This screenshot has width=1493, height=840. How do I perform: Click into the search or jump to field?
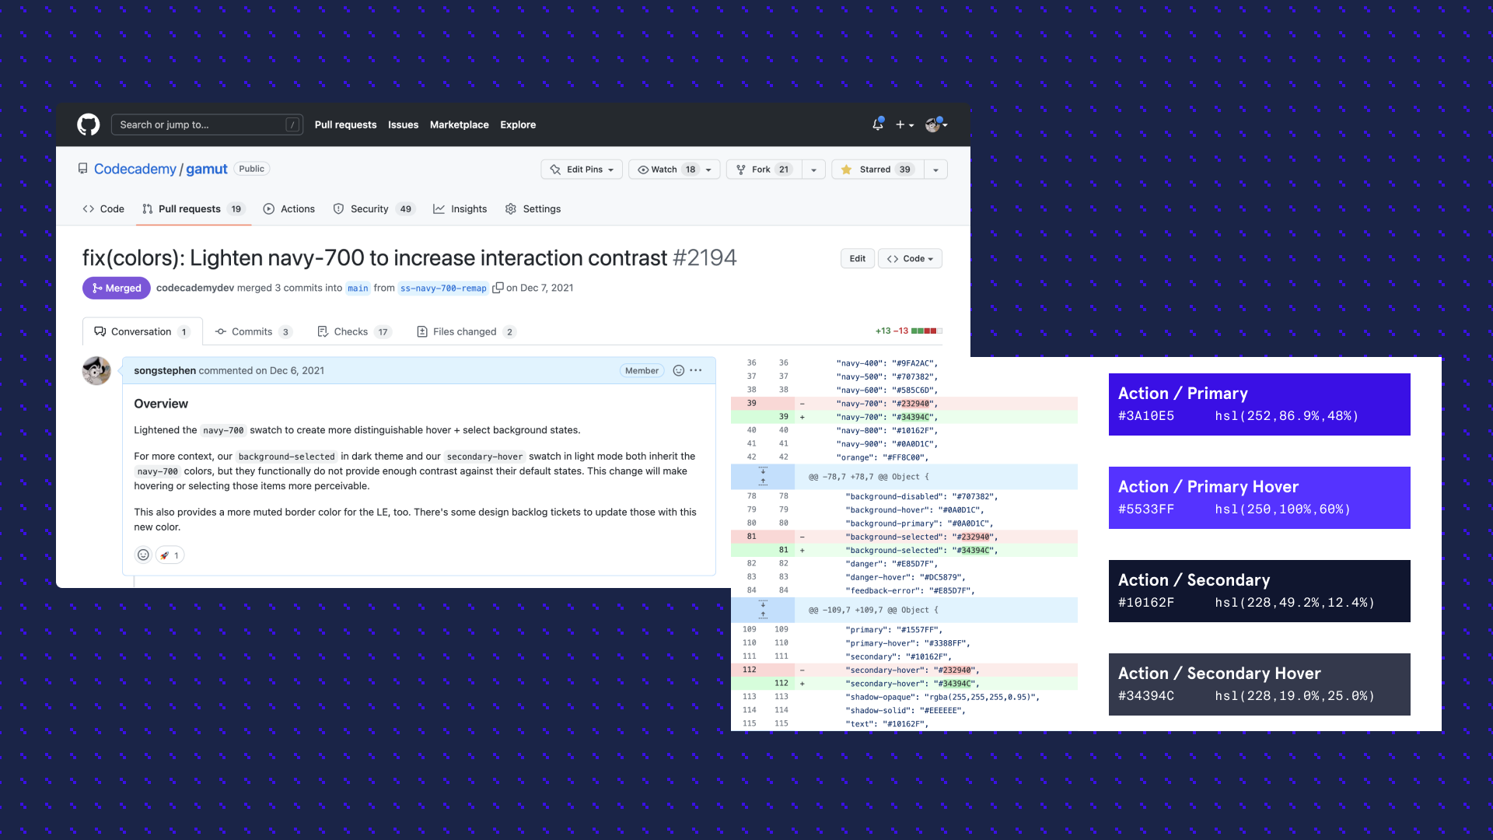pyautogui.click(x=206, y=124)
